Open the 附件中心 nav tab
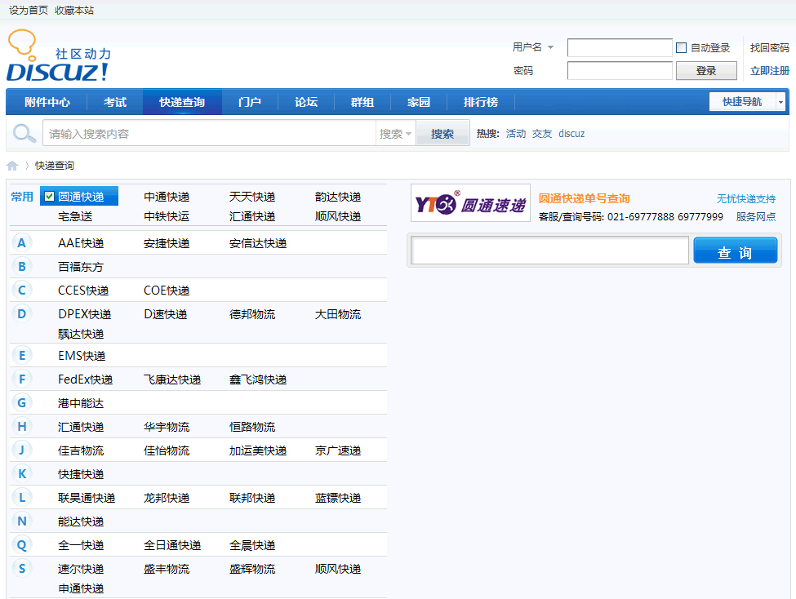The height and width of the screenshot is (599, 796). pyautogui.click(x=47, y=102)
